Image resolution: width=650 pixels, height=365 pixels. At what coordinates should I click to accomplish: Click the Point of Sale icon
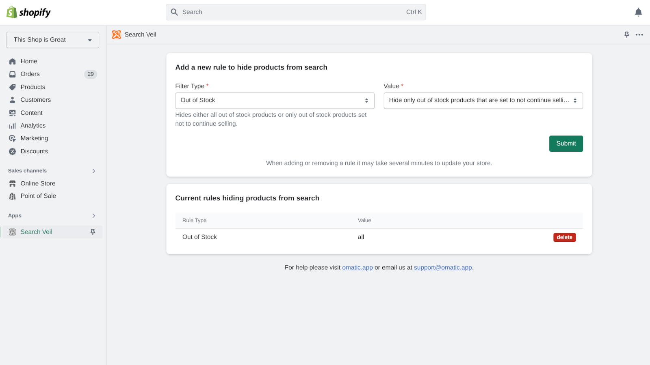(12, 196)
